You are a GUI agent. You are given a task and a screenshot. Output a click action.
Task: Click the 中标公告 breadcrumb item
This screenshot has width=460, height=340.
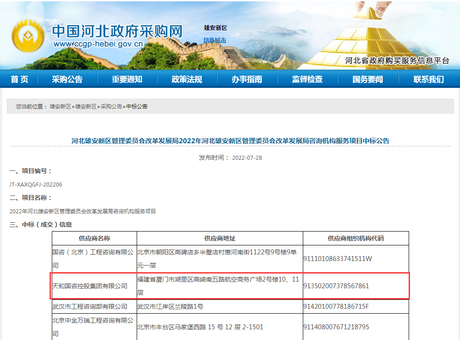(x=137, y=106)
